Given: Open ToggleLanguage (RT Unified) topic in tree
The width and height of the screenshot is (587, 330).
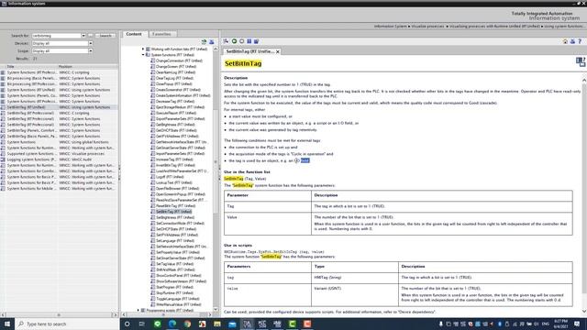Looking at the screenshot, I should tap(177, 299).
